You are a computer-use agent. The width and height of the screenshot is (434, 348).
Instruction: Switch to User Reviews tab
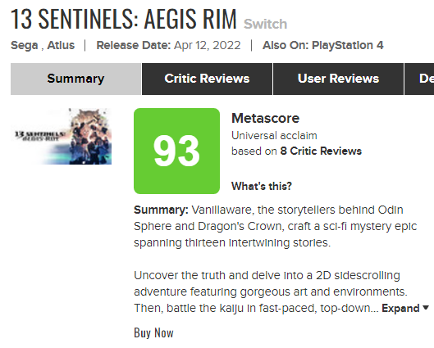[338, 79]
